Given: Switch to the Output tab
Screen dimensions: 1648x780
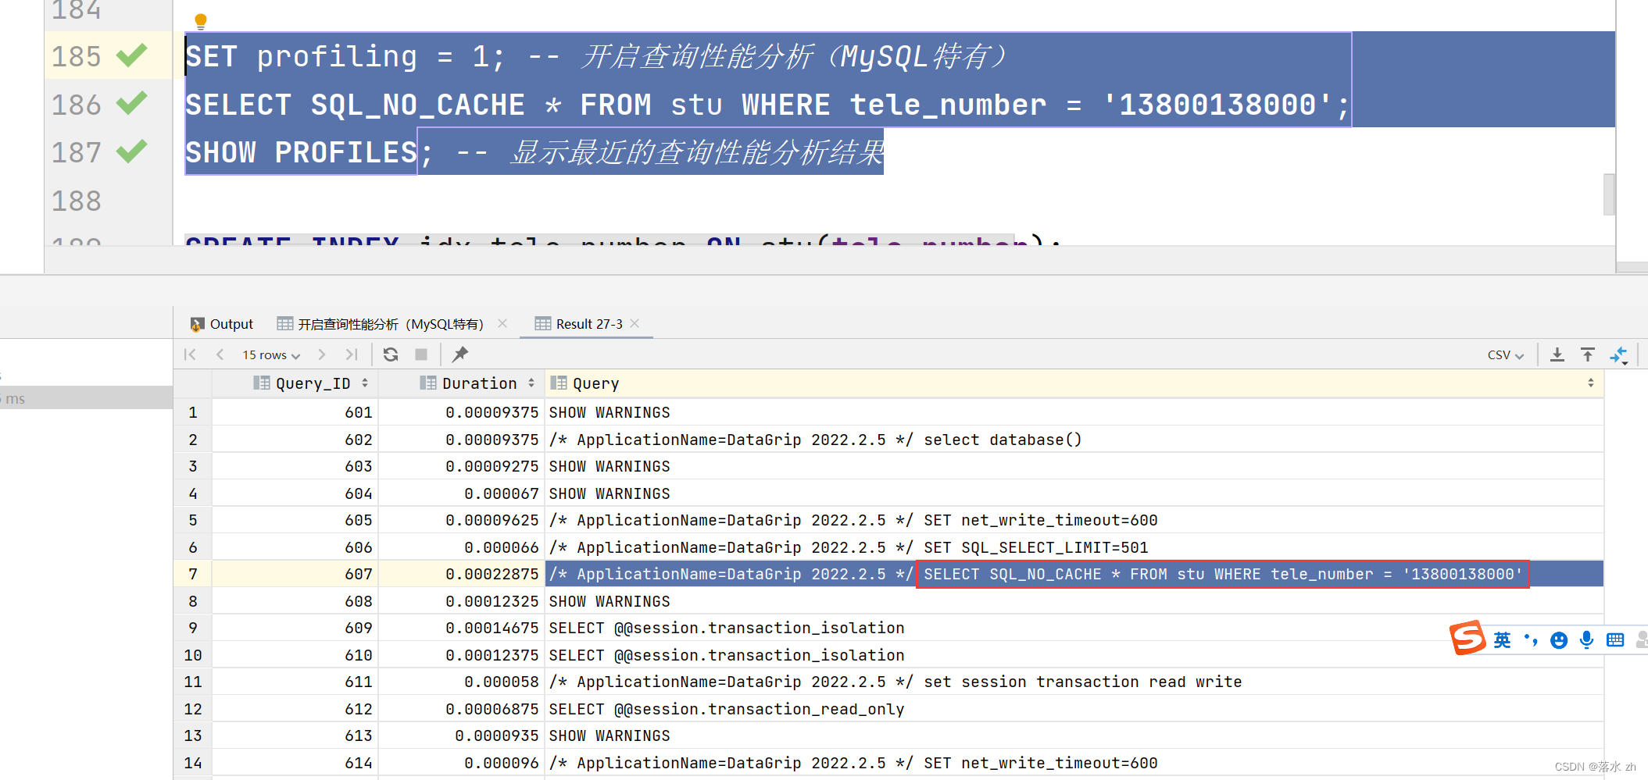Looking at the screenshot, I should pyautogui.click(x=222, y=324).
